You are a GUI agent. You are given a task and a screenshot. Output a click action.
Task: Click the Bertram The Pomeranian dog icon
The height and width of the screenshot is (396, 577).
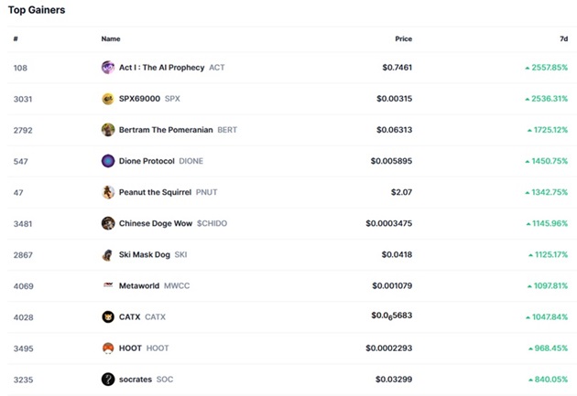[x=108, y=130]
